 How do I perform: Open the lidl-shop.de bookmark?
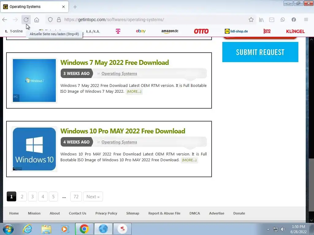(236, 31)
